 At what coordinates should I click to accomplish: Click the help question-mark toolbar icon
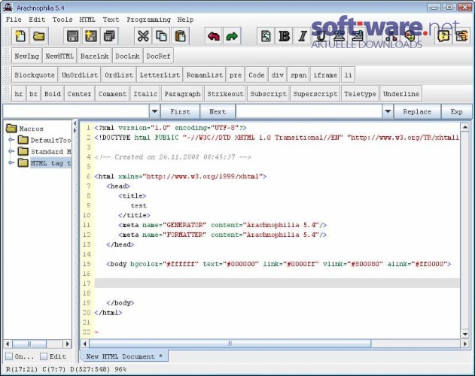tap(443, 36)
